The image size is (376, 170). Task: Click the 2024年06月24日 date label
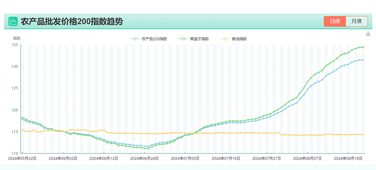[x=145, y=158]
